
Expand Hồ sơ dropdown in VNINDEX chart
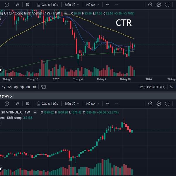[92, 104]
